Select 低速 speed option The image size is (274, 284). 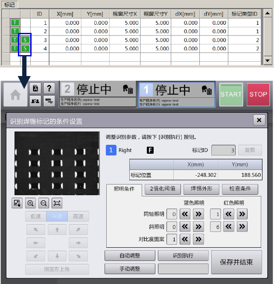point(36,216)
